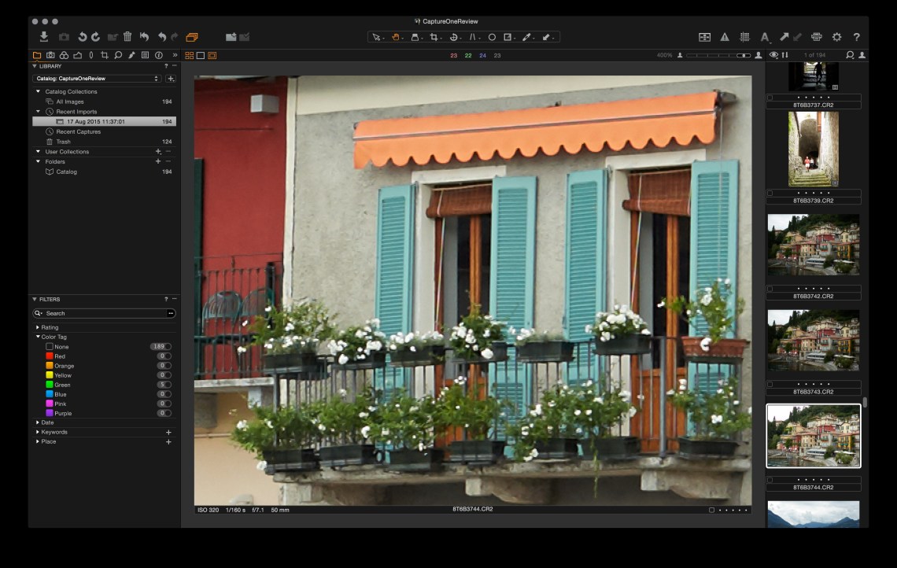The height and width of the screenshot is (568, 897).
Task: Select the Crop cursor tool in toolbar
Action: click(x=434, y=37)
